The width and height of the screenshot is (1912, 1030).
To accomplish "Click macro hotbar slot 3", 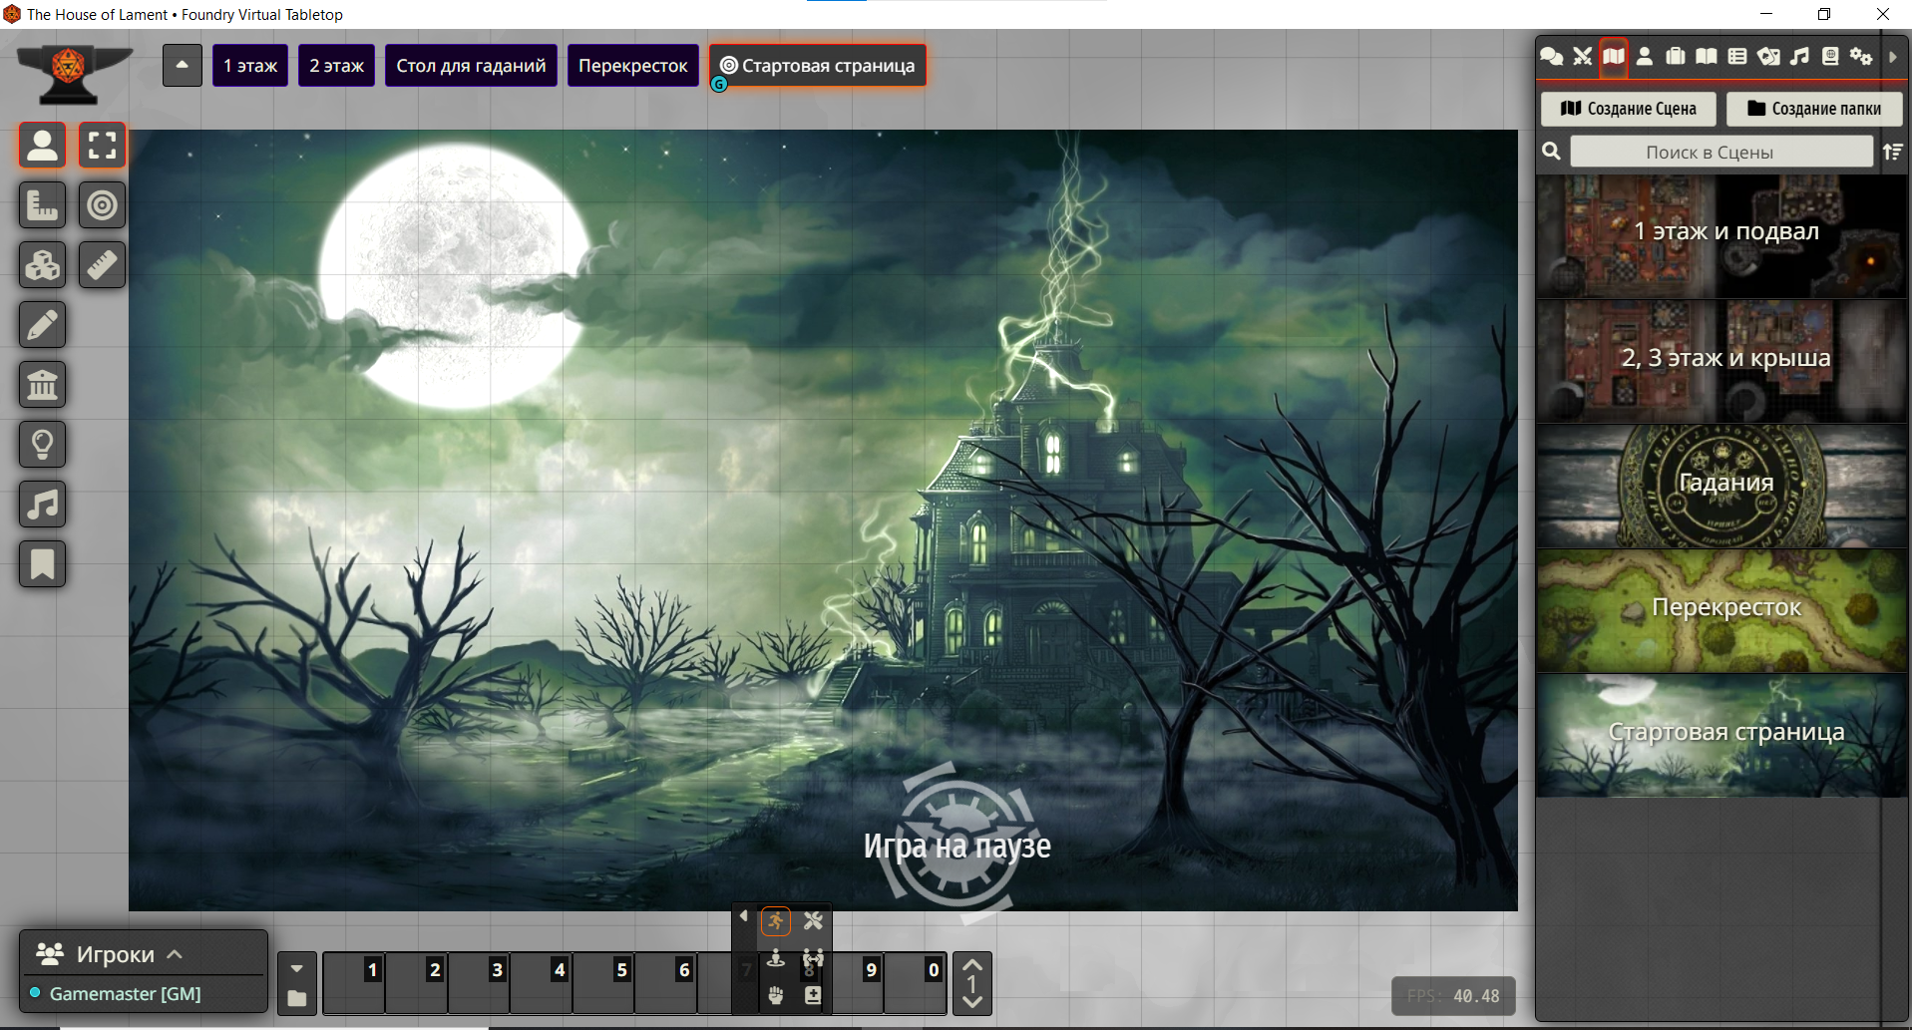I will tap(479, 984).
